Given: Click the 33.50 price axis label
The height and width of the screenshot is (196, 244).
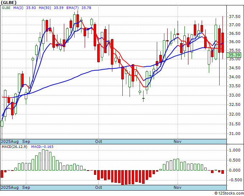Looking at the screenshot, I should click(235, 86).
